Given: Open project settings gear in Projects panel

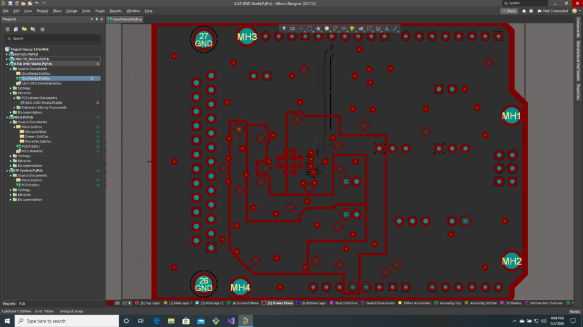Looking at the screenshot, I should [42, 29].
